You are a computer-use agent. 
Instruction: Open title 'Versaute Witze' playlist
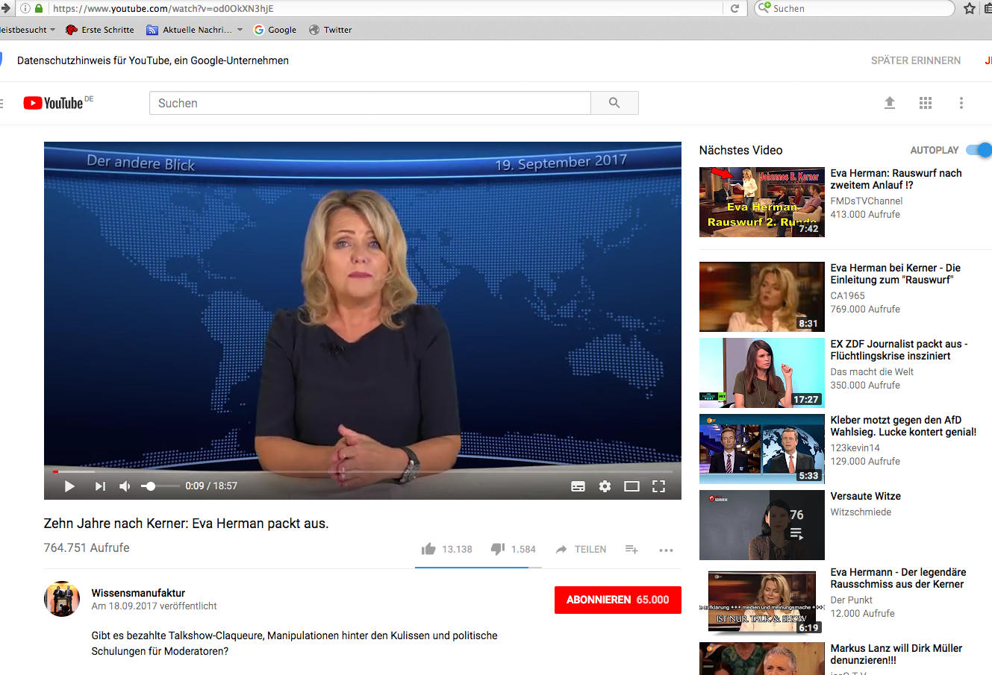(866, 496)
